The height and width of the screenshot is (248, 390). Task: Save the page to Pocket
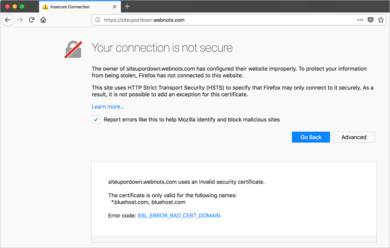point(370,20)
